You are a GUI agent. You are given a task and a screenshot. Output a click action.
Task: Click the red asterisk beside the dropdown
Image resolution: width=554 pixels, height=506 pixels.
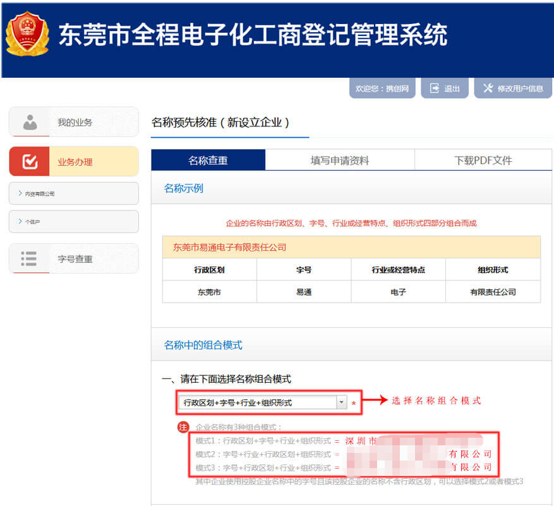354,404
